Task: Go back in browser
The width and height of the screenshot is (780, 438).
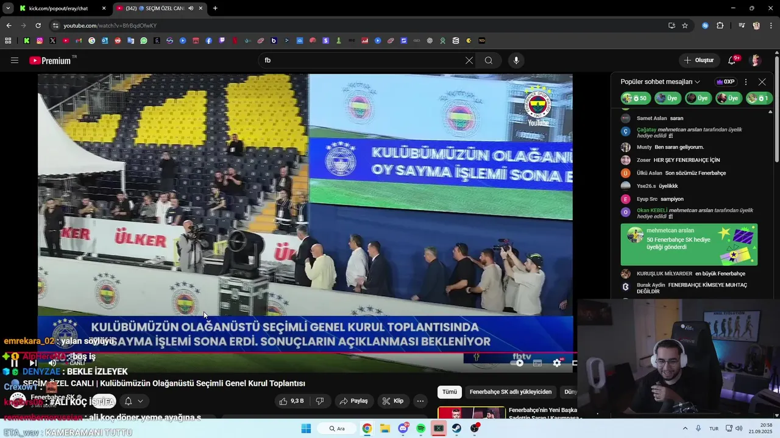Action: tap(9, 26)
